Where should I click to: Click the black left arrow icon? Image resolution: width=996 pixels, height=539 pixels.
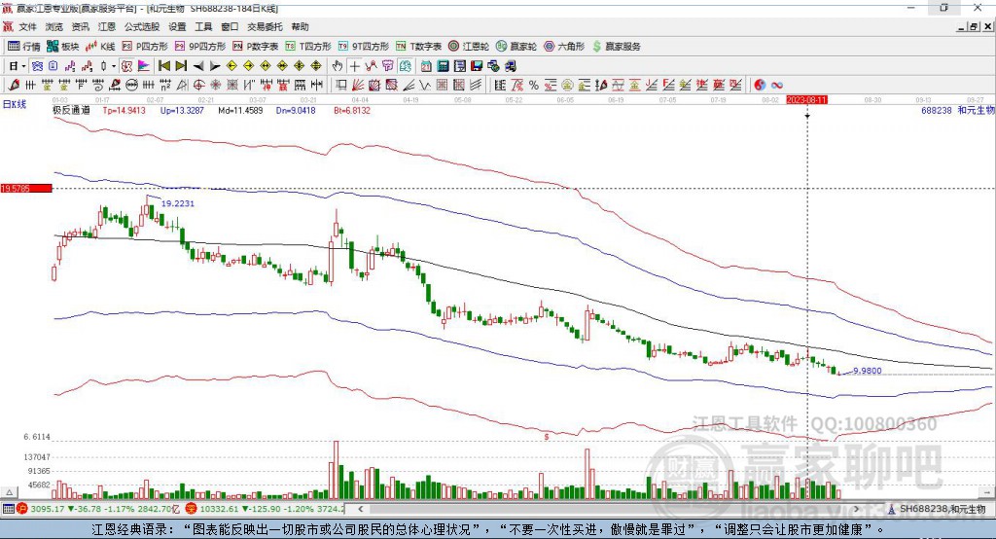click(x=198, y=66)
